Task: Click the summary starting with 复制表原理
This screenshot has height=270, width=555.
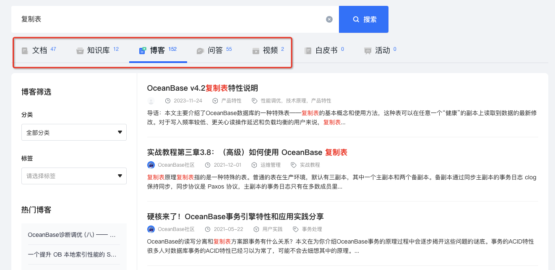Action: 342,182
